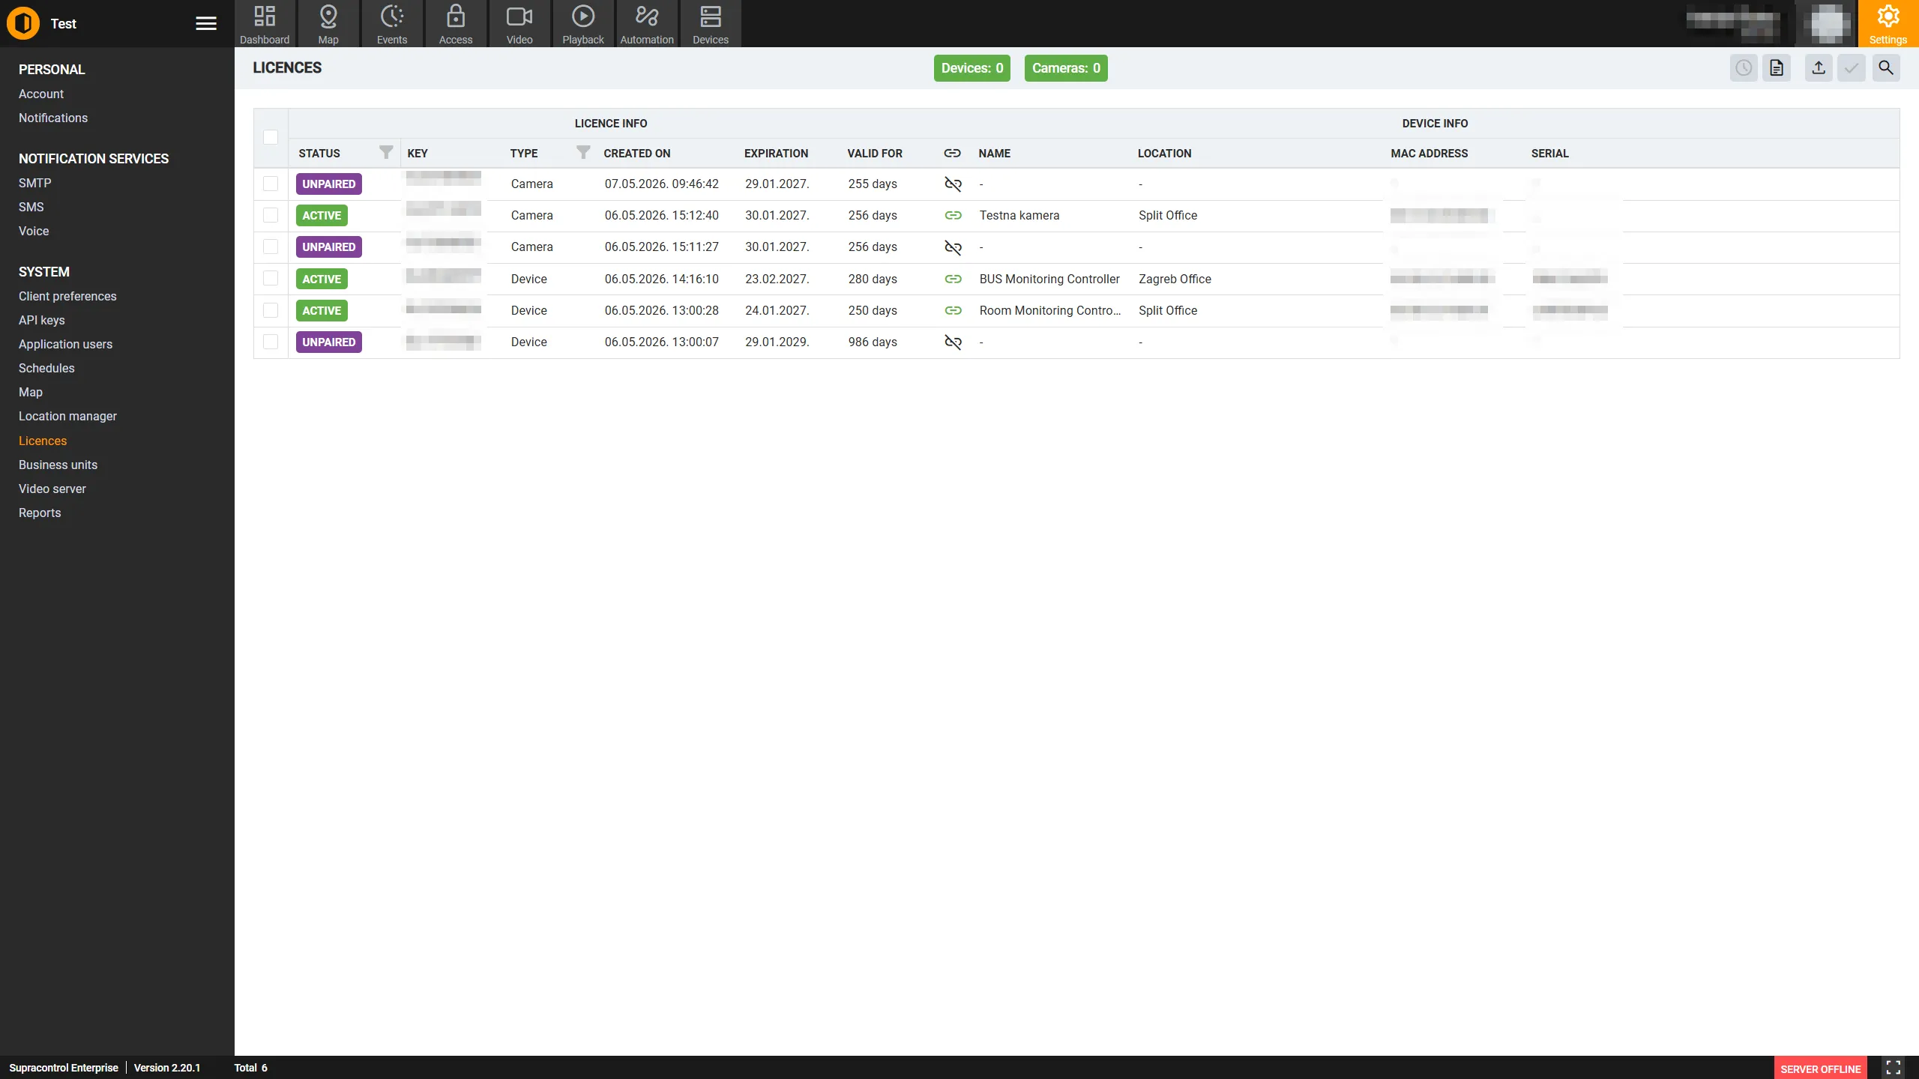Open the Status column filter
1919x1079 pixels.
click(386, 153)
